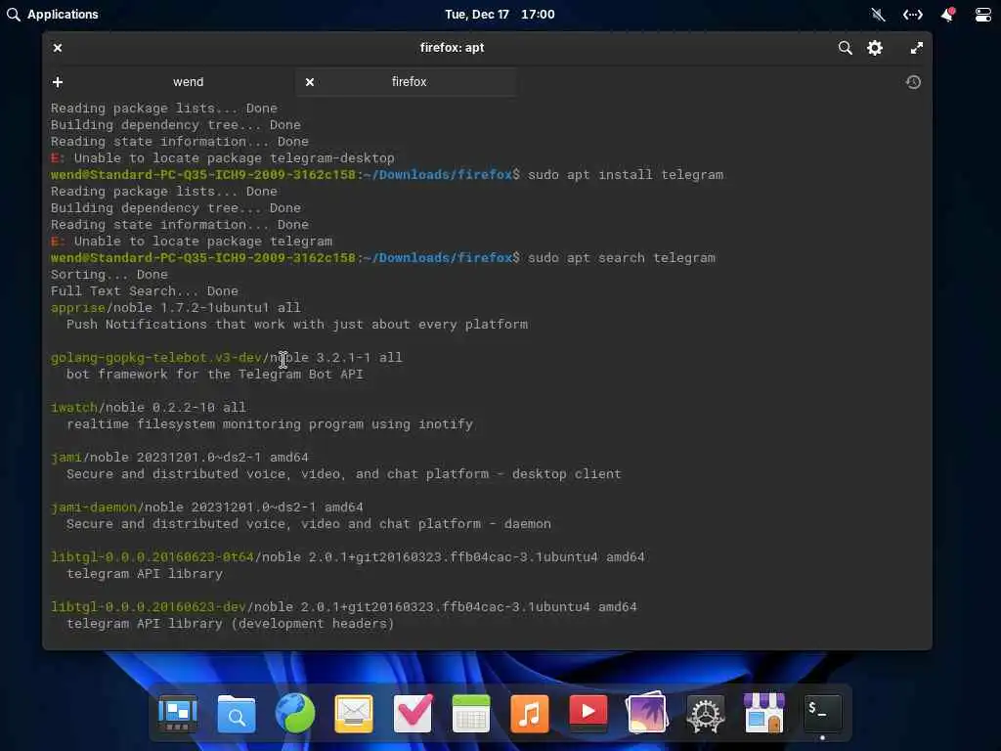
Task: Click the 'iwatch' package name
Action: tap(74, 408)
